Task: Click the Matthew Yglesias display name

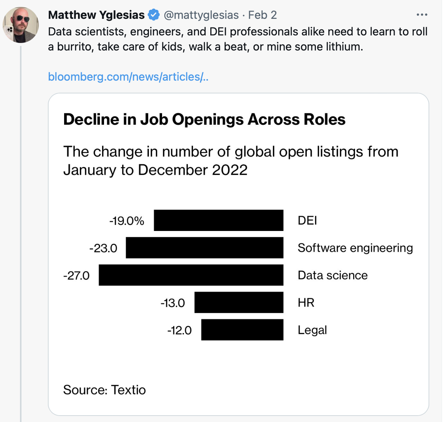Action: click(96, 15)
